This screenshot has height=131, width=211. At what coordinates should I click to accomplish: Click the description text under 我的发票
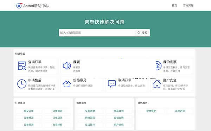pyautogui.click(x=177, y=69)
